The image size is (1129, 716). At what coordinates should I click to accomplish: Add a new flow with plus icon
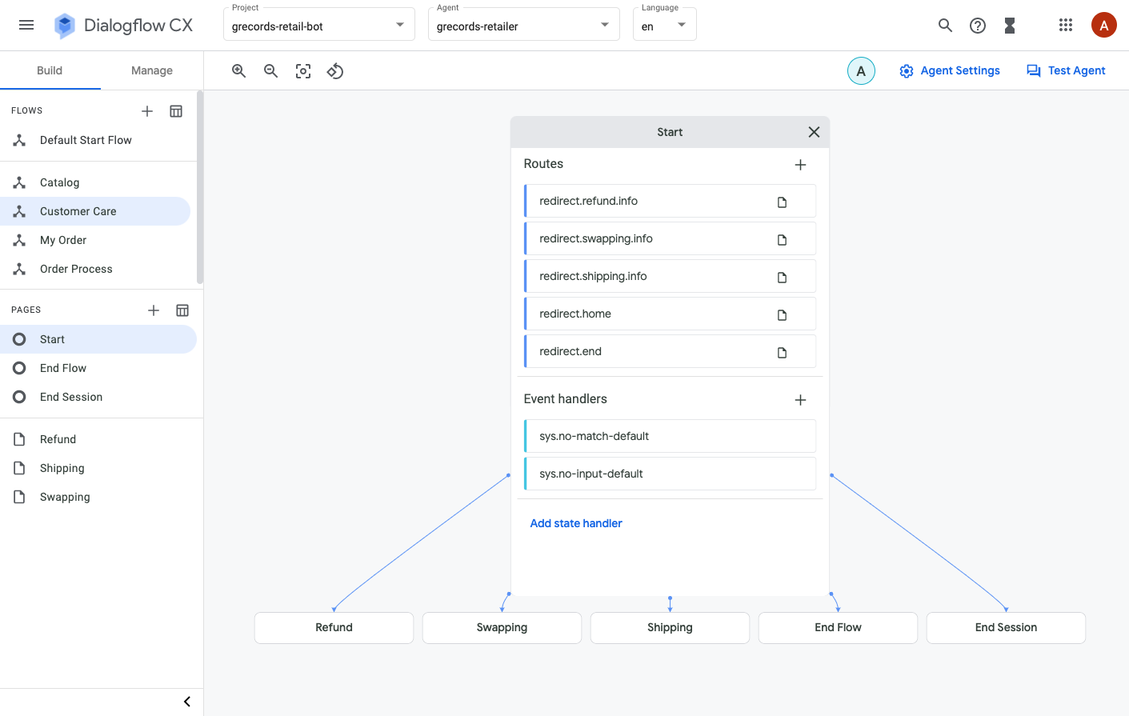147,111
